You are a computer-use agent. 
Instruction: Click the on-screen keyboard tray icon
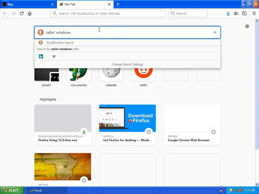[x=221, y=190]
